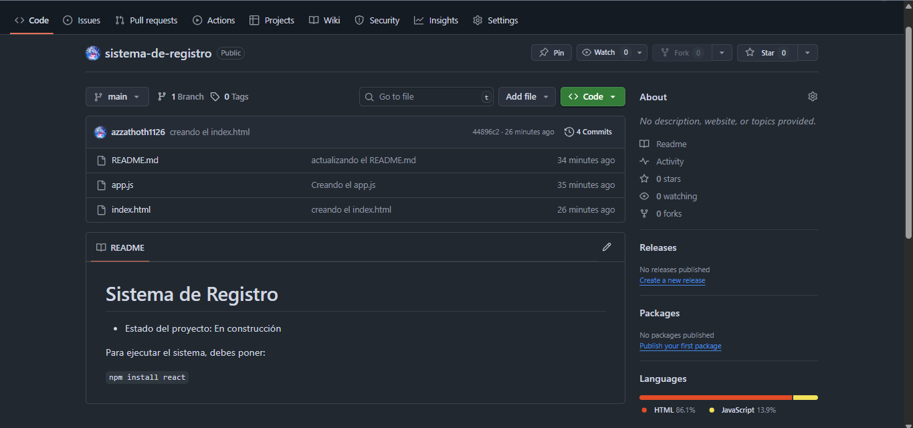
Task: View the 4 Commits history
Action: (x=588, y=132)
